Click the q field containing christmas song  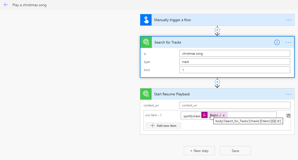(235, 54)
